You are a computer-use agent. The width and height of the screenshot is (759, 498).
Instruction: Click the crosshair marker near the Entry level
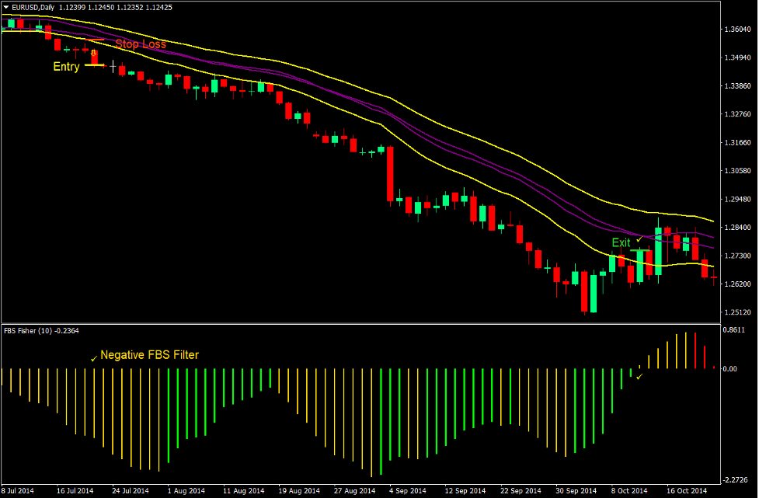113,66
